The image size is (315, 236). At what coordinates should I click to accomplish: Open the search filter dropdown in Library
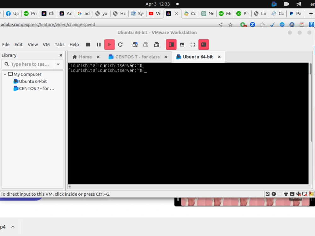(x=58, y=64)
